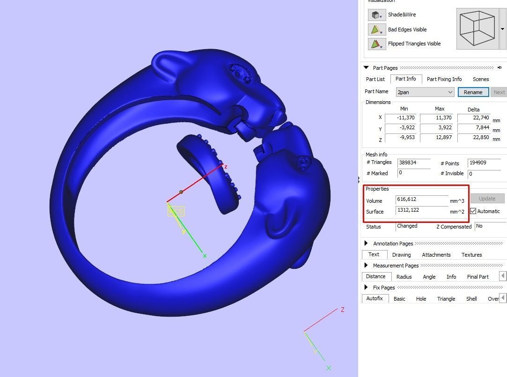Click the Y Delta field showing 7,844

click(x=474, y=128)
